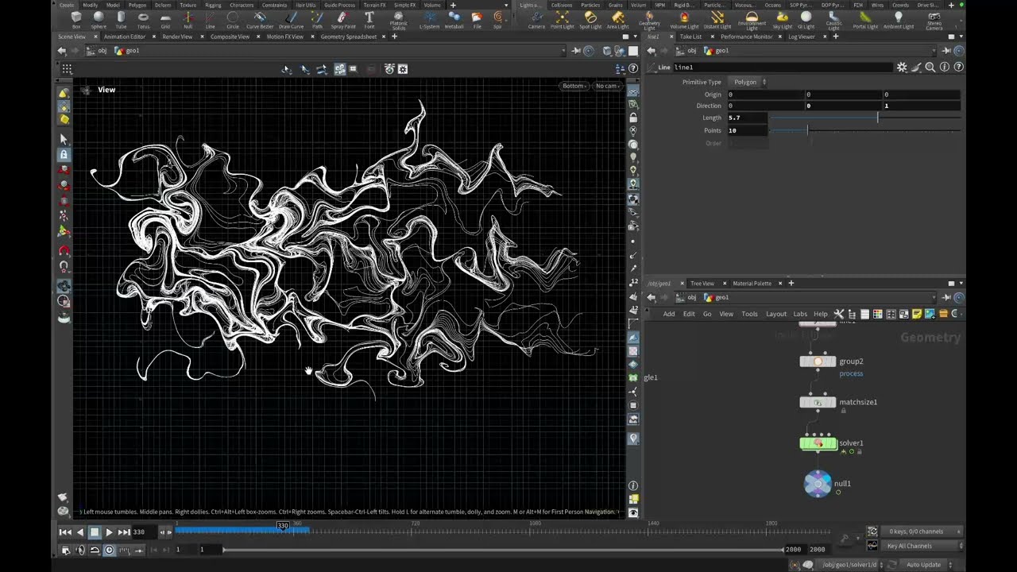The height and width of the screenshot is (572, 1017).
Task: Add an Environment Light from the shelf
Action: point(752,20)
